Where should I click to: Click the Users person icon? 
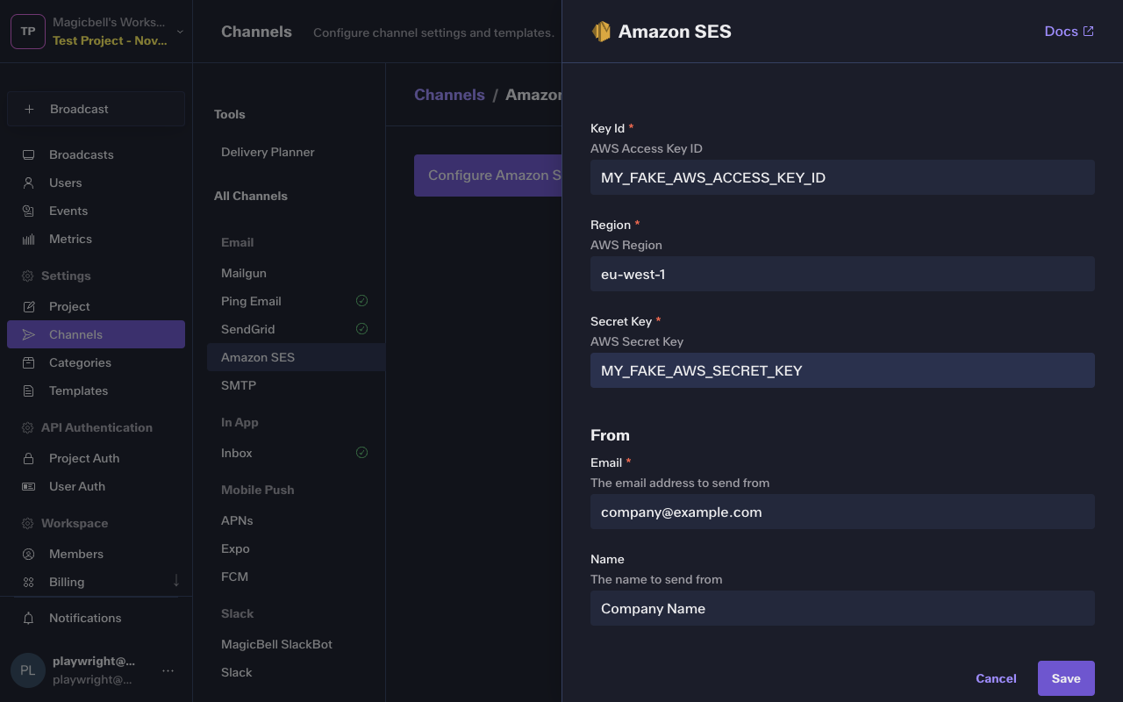pyautogui.click(x=28, y=183)
